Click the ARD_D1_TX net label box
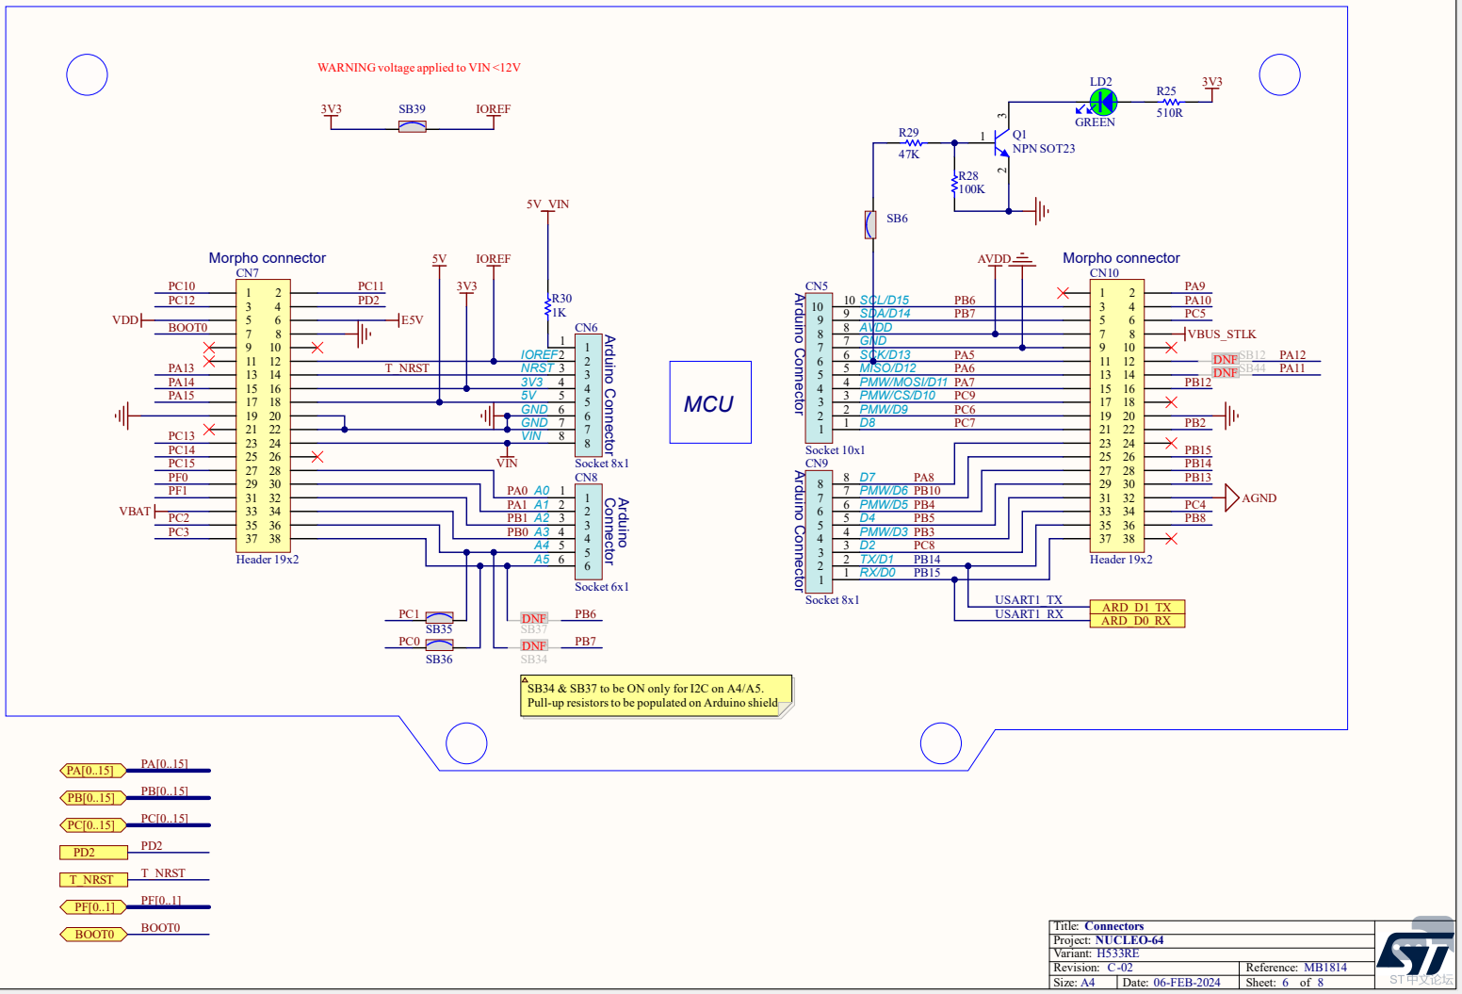This screenshot has height=994, width=1462. [1137, 608]
